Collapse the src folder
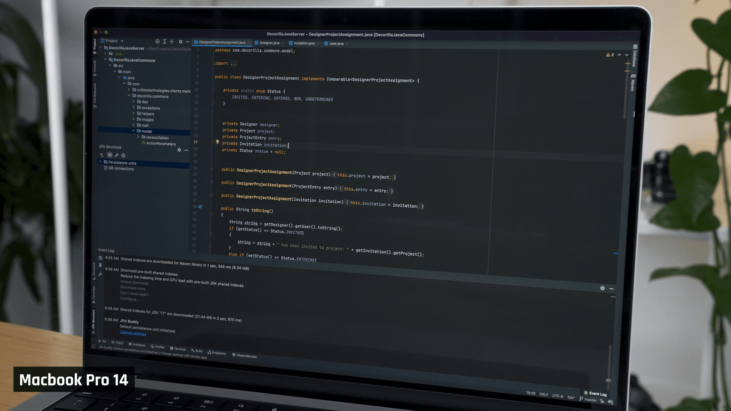The height and width of the screenshot is (411, 731). 110,65
